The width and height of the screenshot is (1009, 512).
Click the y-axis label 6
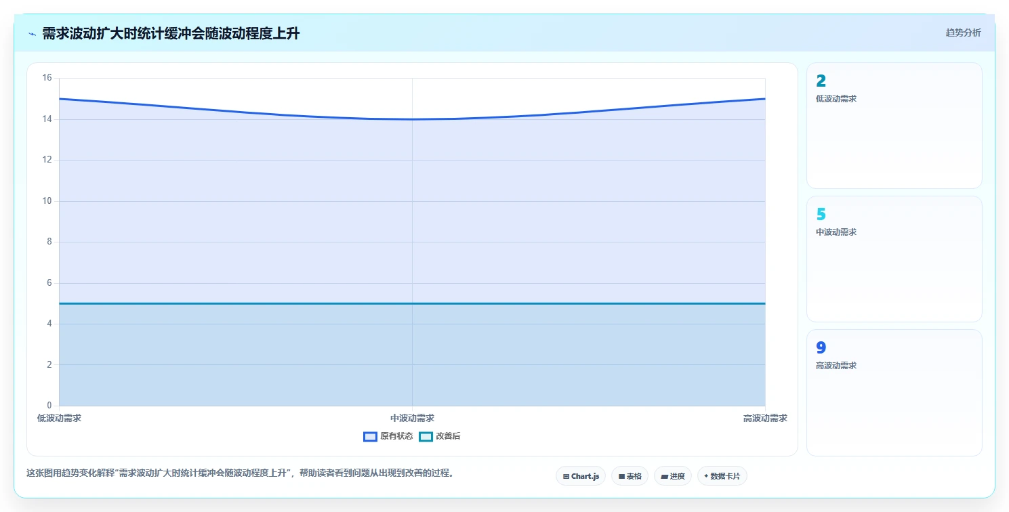click(49, 283)
